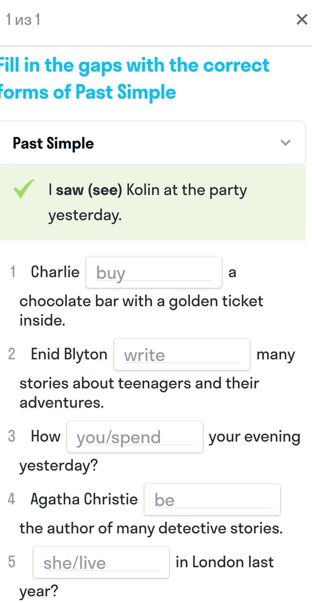Focus the 'write' gap after Enid Blyton
312x603 pixels.
182,355
